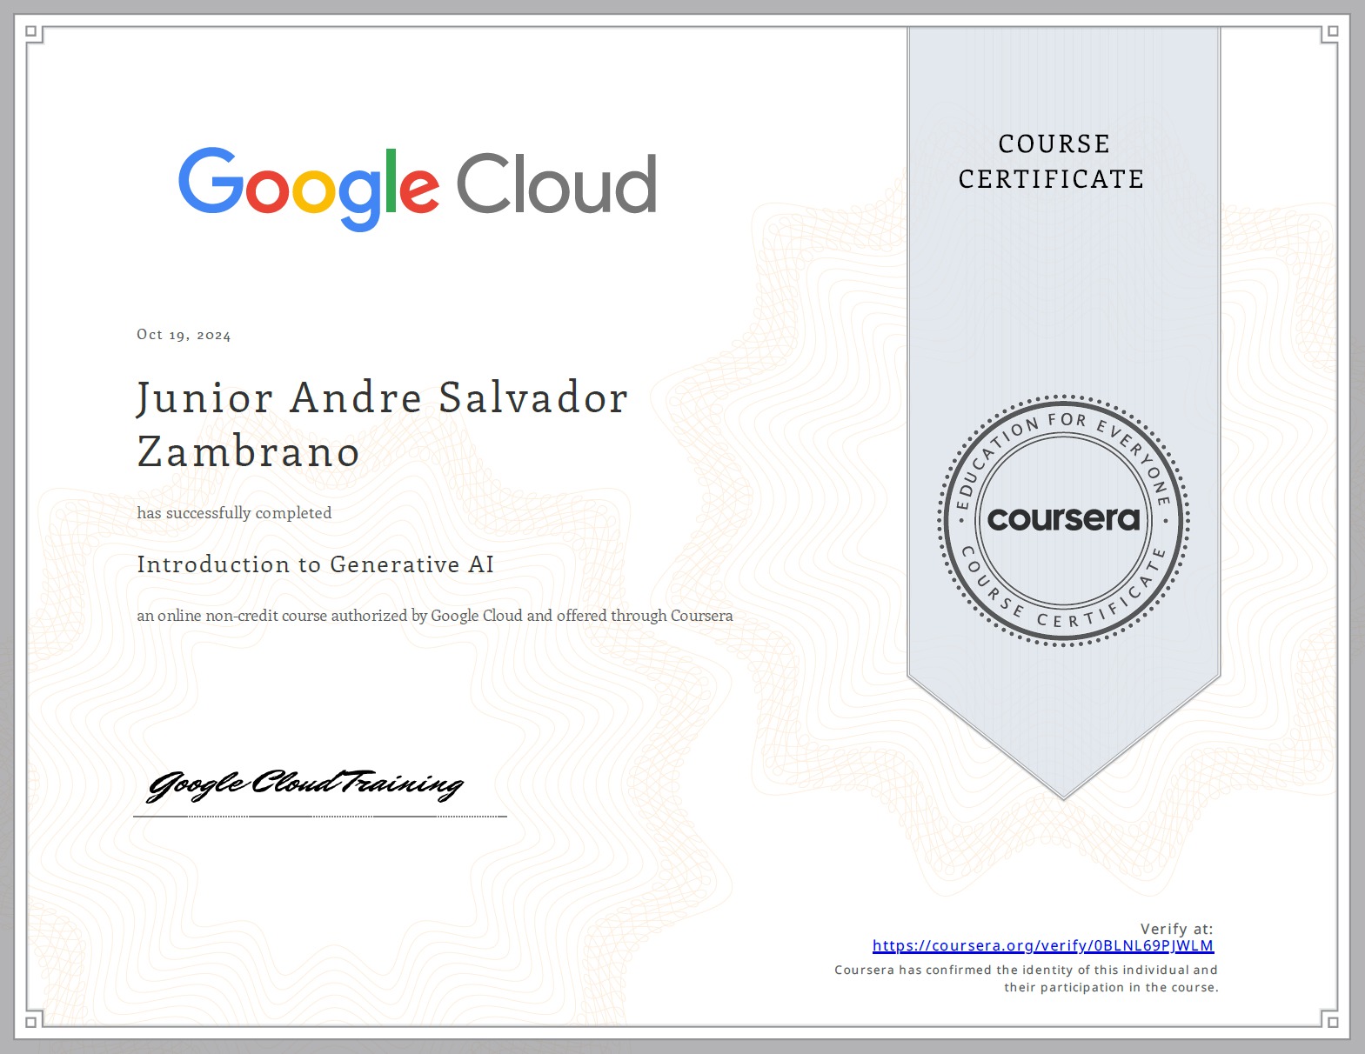1365x1054 pixels.
Task: Select the recipient name Junior Andre Salvador
Action: tap(382, 398)
